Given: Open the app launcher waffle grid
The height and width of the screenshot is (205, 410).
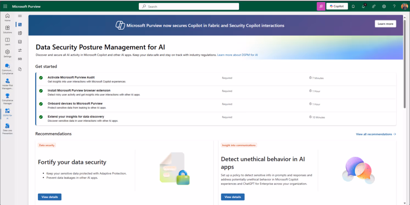Looking at the screenshot, I should (5, 6).
